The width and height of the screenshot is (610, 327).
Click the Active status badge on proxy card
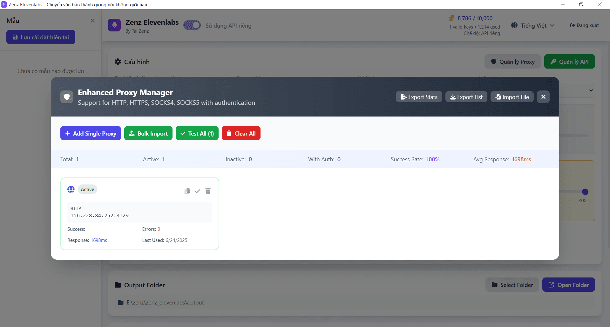(x=87, y=189)
